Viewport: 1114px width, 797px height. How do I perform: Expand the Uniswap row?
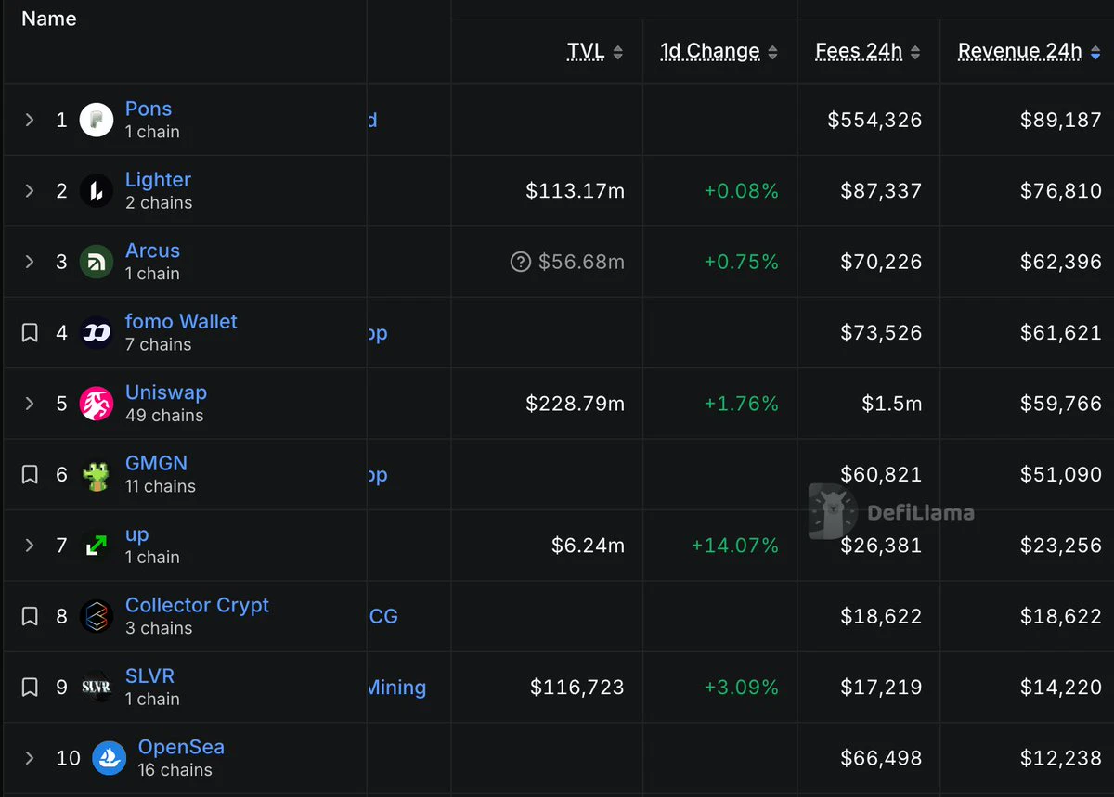pyautogui.click(x=30, y=404)
